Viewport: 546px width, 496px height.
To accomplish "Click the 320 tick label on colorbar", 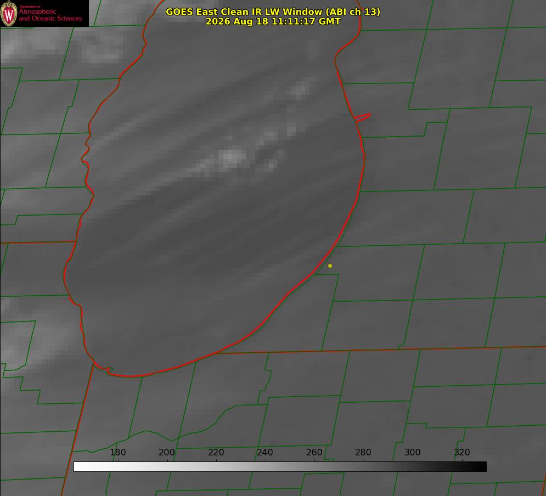I will pyautogui.click(x=462, y=452).
